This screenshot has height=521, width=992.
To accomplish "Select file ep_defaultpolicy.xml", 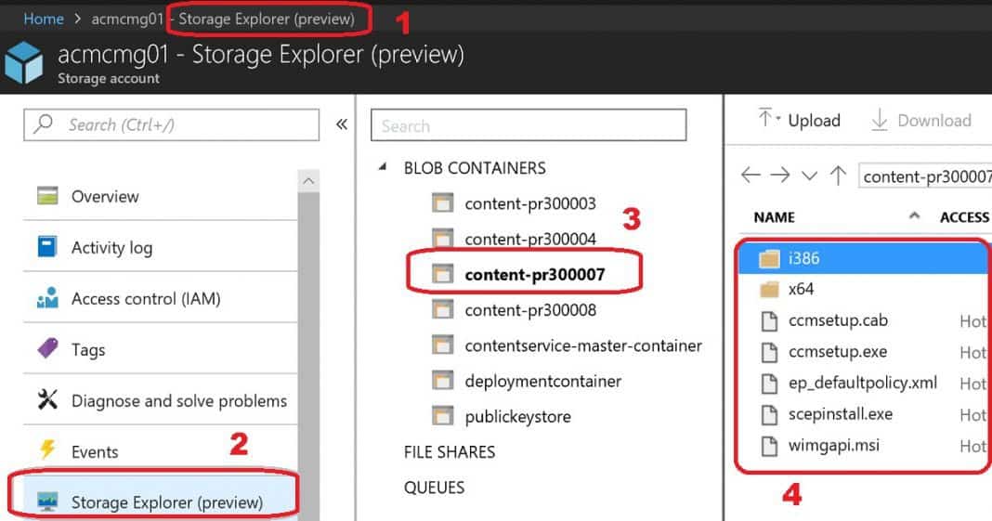I will pos(865,383).
